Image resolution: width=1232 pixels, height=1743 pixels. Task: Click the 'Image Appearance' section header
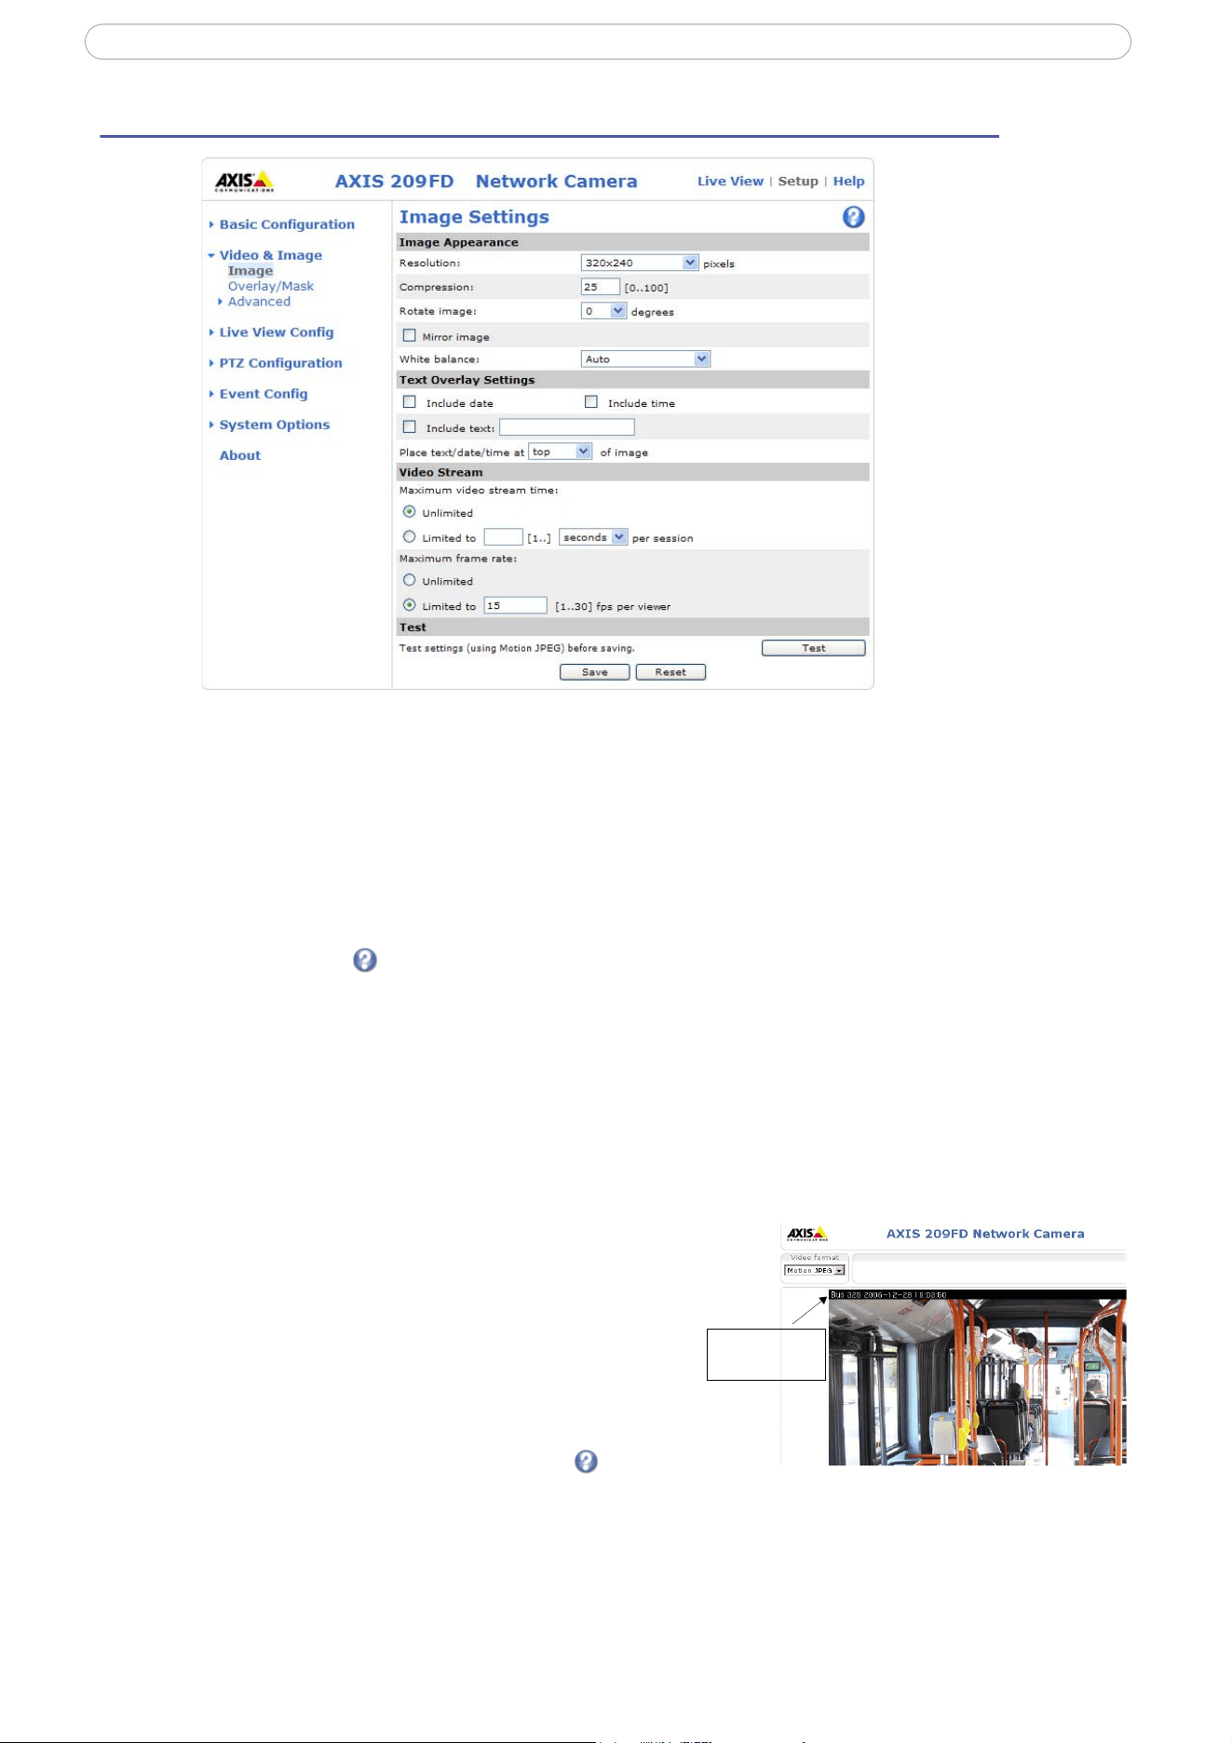click(x=633, y=242)
